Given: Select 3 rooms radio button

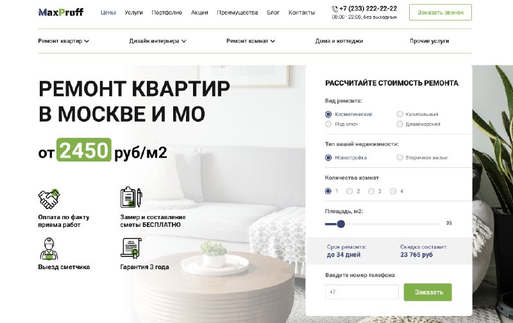Looking at the screenshot, I should click(x=371, y=191).
